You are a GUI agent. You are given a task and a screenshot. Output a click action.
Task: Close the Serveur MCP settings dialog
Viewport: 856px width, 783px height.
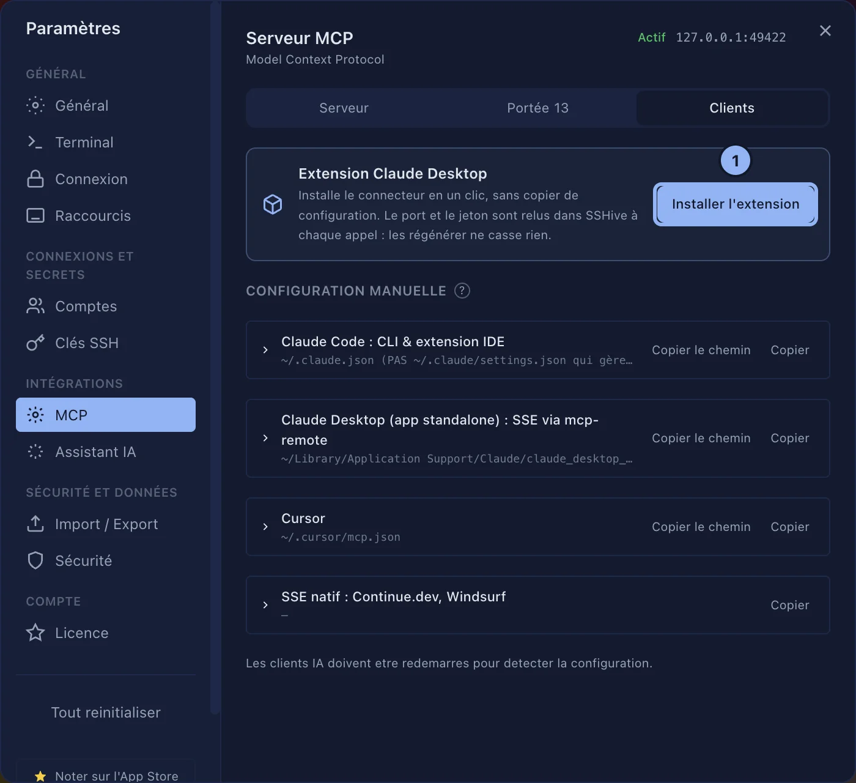825,31
